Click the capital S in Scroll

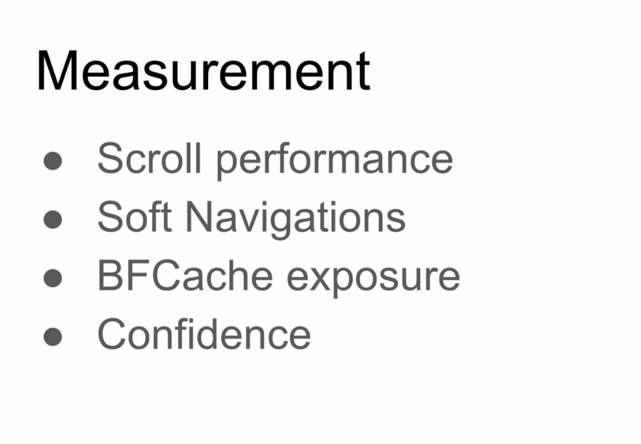tap(109, 158)
